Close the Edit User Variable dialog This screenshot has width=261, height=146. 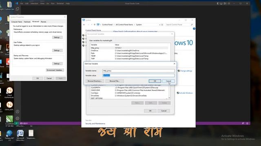point(175,64)
